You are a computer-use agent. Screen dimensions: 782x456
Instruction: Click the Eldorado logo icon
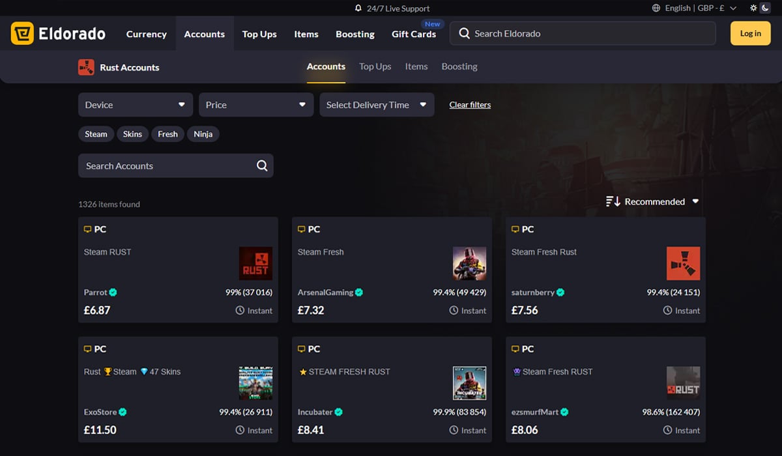[23, 33]
